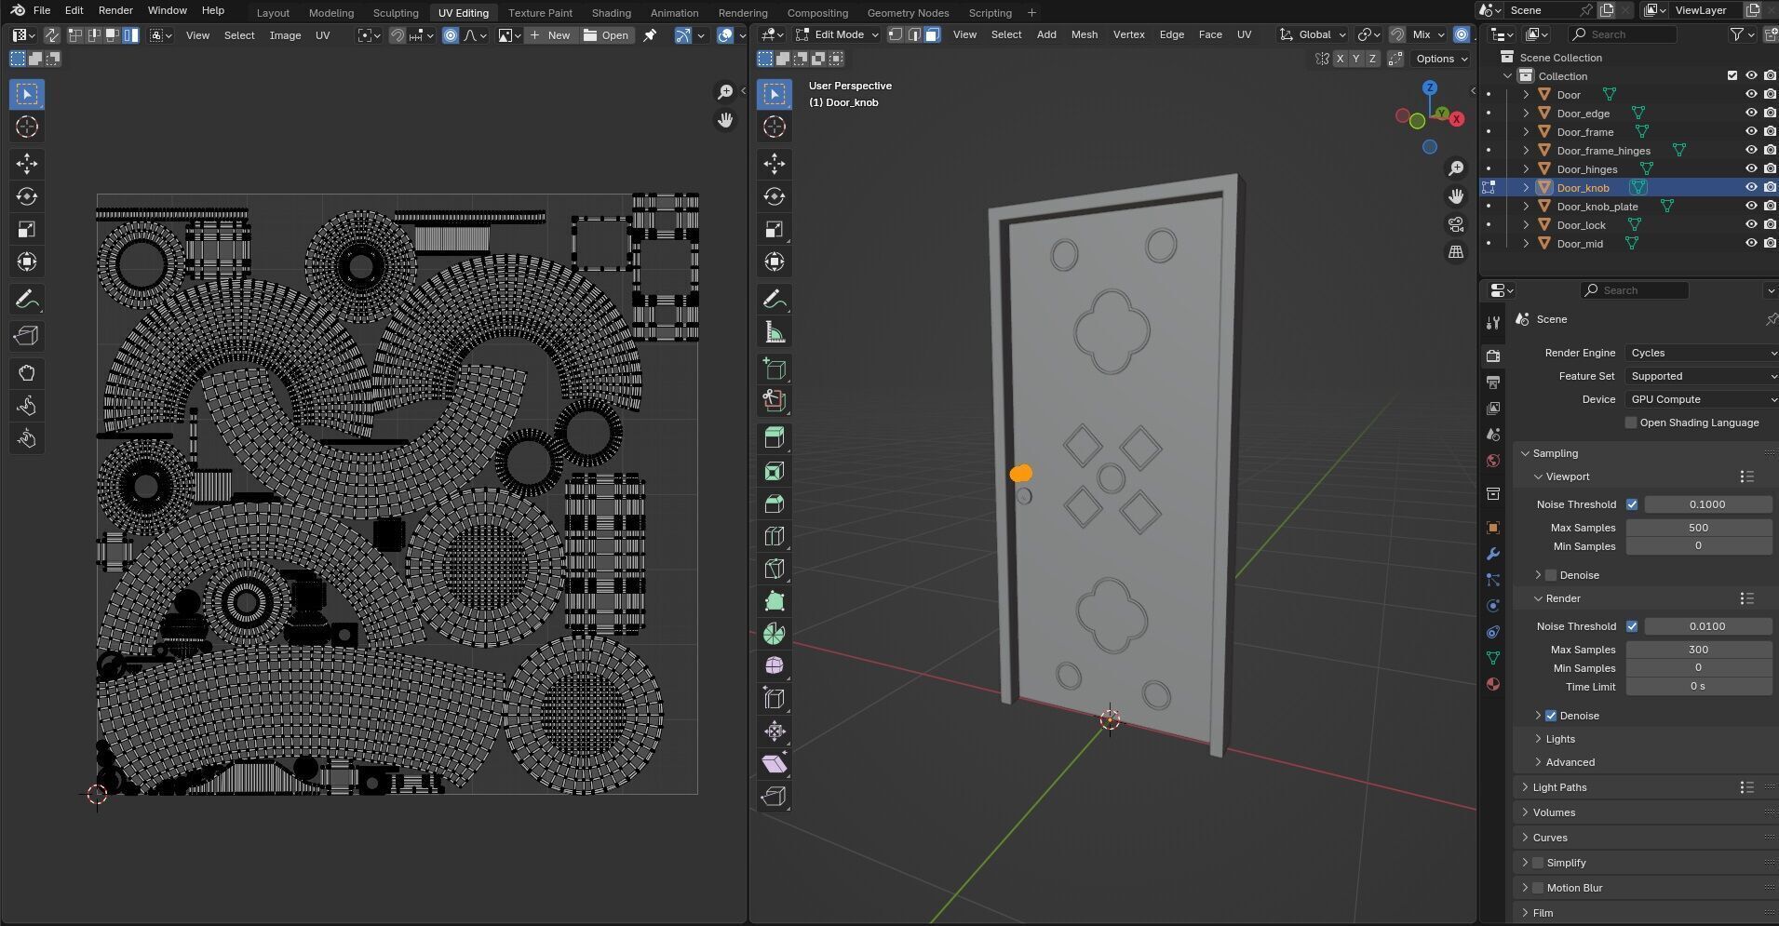Screen dimensions: 1779x926
Task: Enable the Motion Blur checkbox
Action: point(1538,888)
